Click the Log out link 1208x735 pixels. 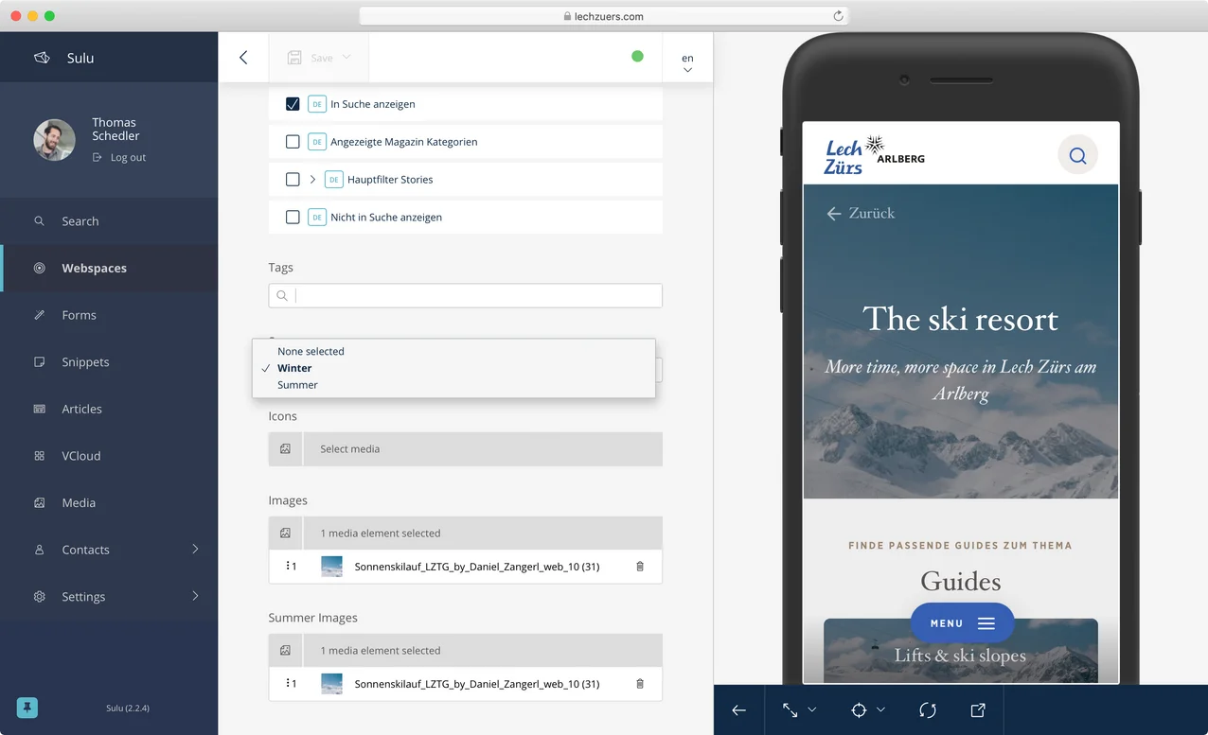(x=128, y=158)
